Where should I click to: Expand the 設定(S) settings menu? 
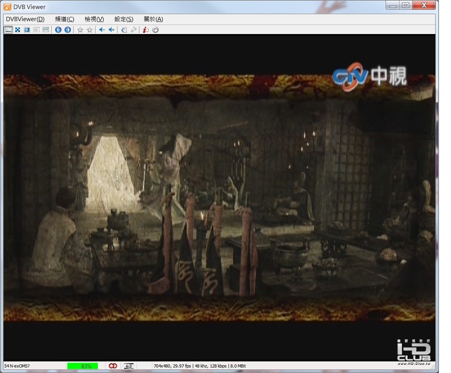coord(124,19)
